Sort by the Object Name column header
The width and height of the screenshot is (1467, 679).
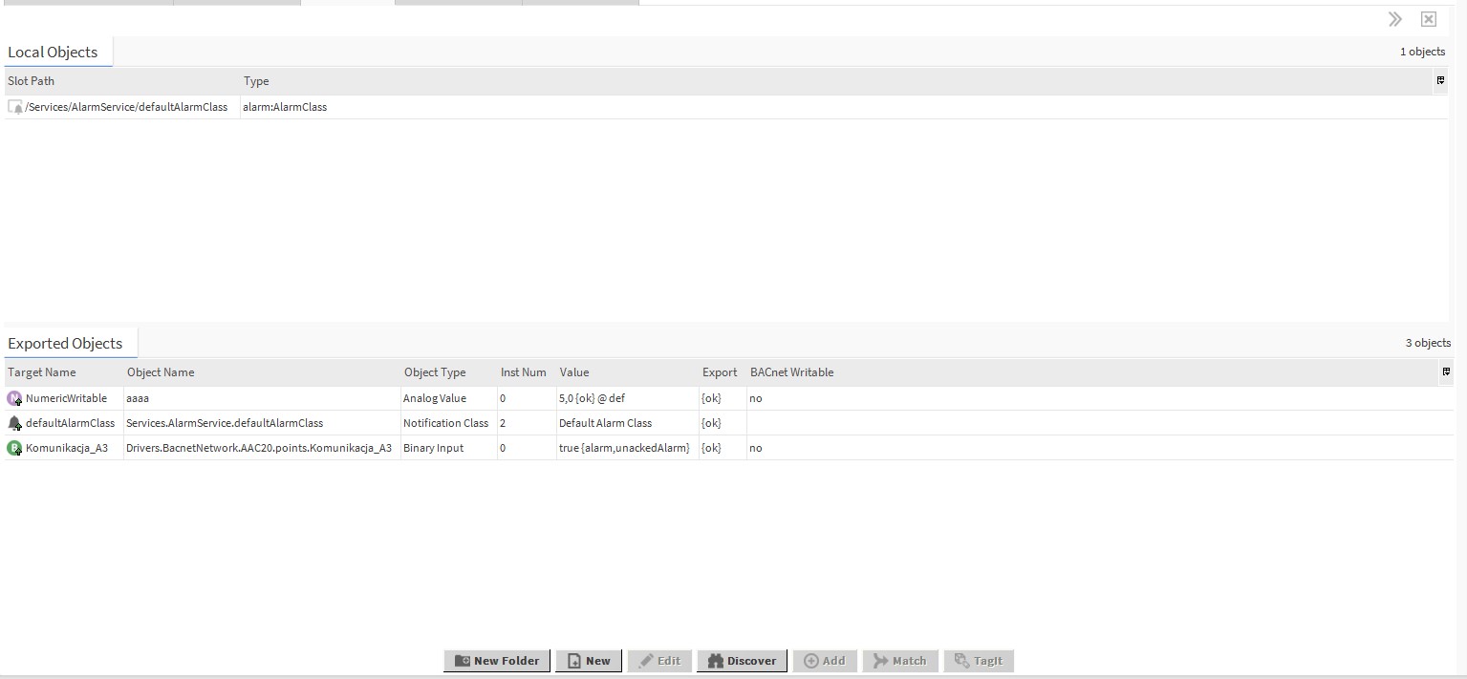point(160,372)
